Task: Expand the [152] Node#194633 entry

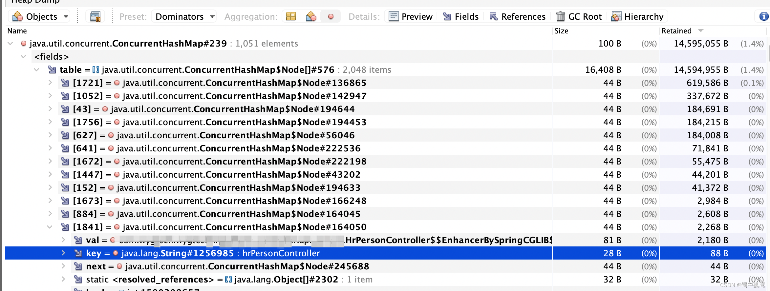Action: pyautogui.click(x=50, y=187)
